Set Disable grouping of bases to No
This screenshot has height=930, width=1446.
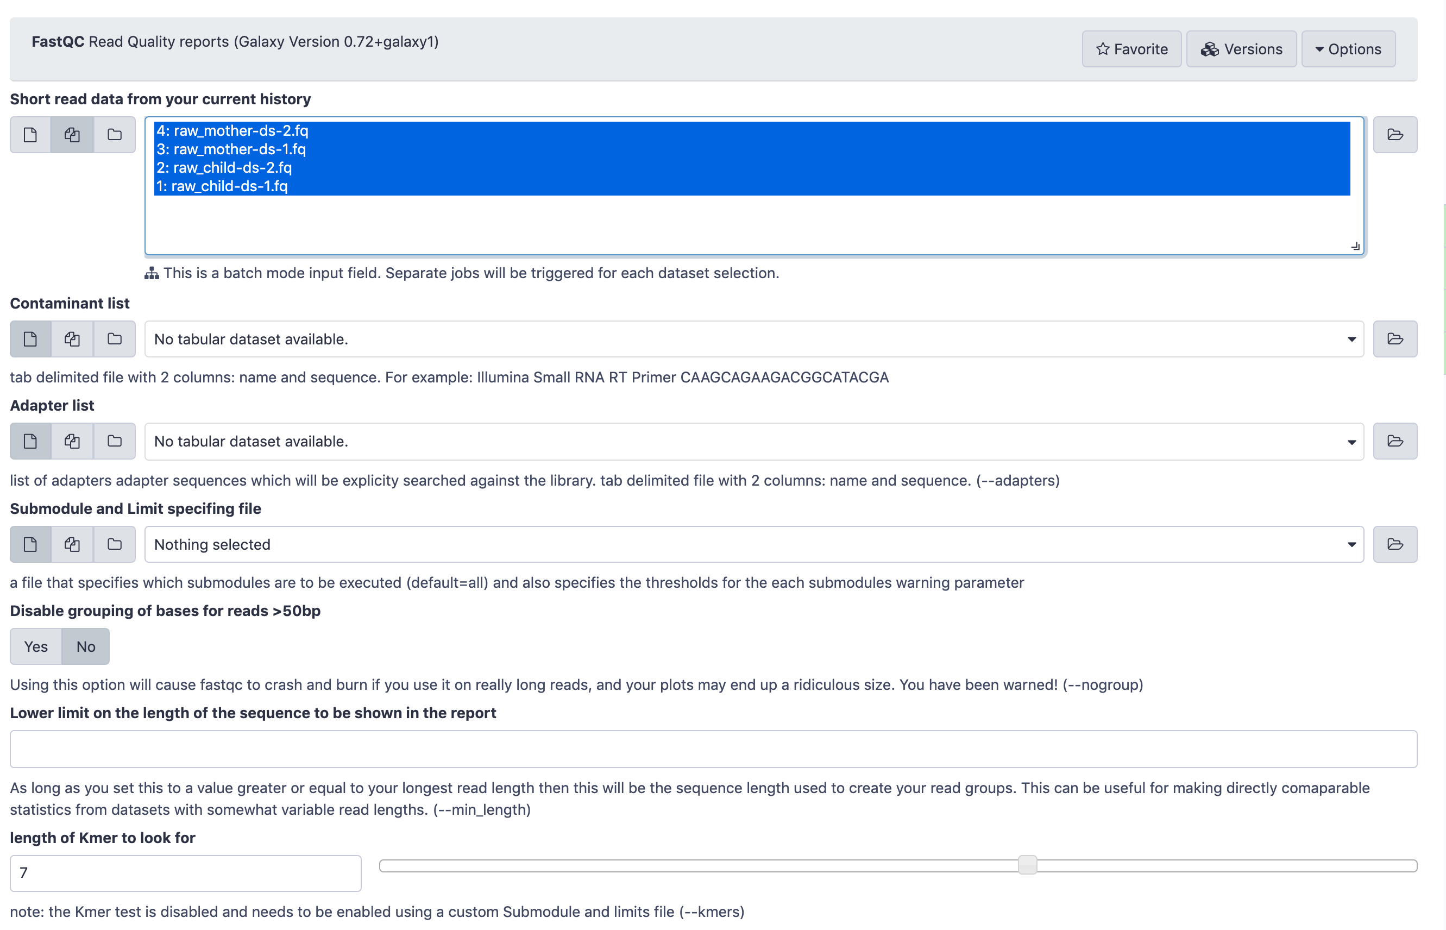86,646
